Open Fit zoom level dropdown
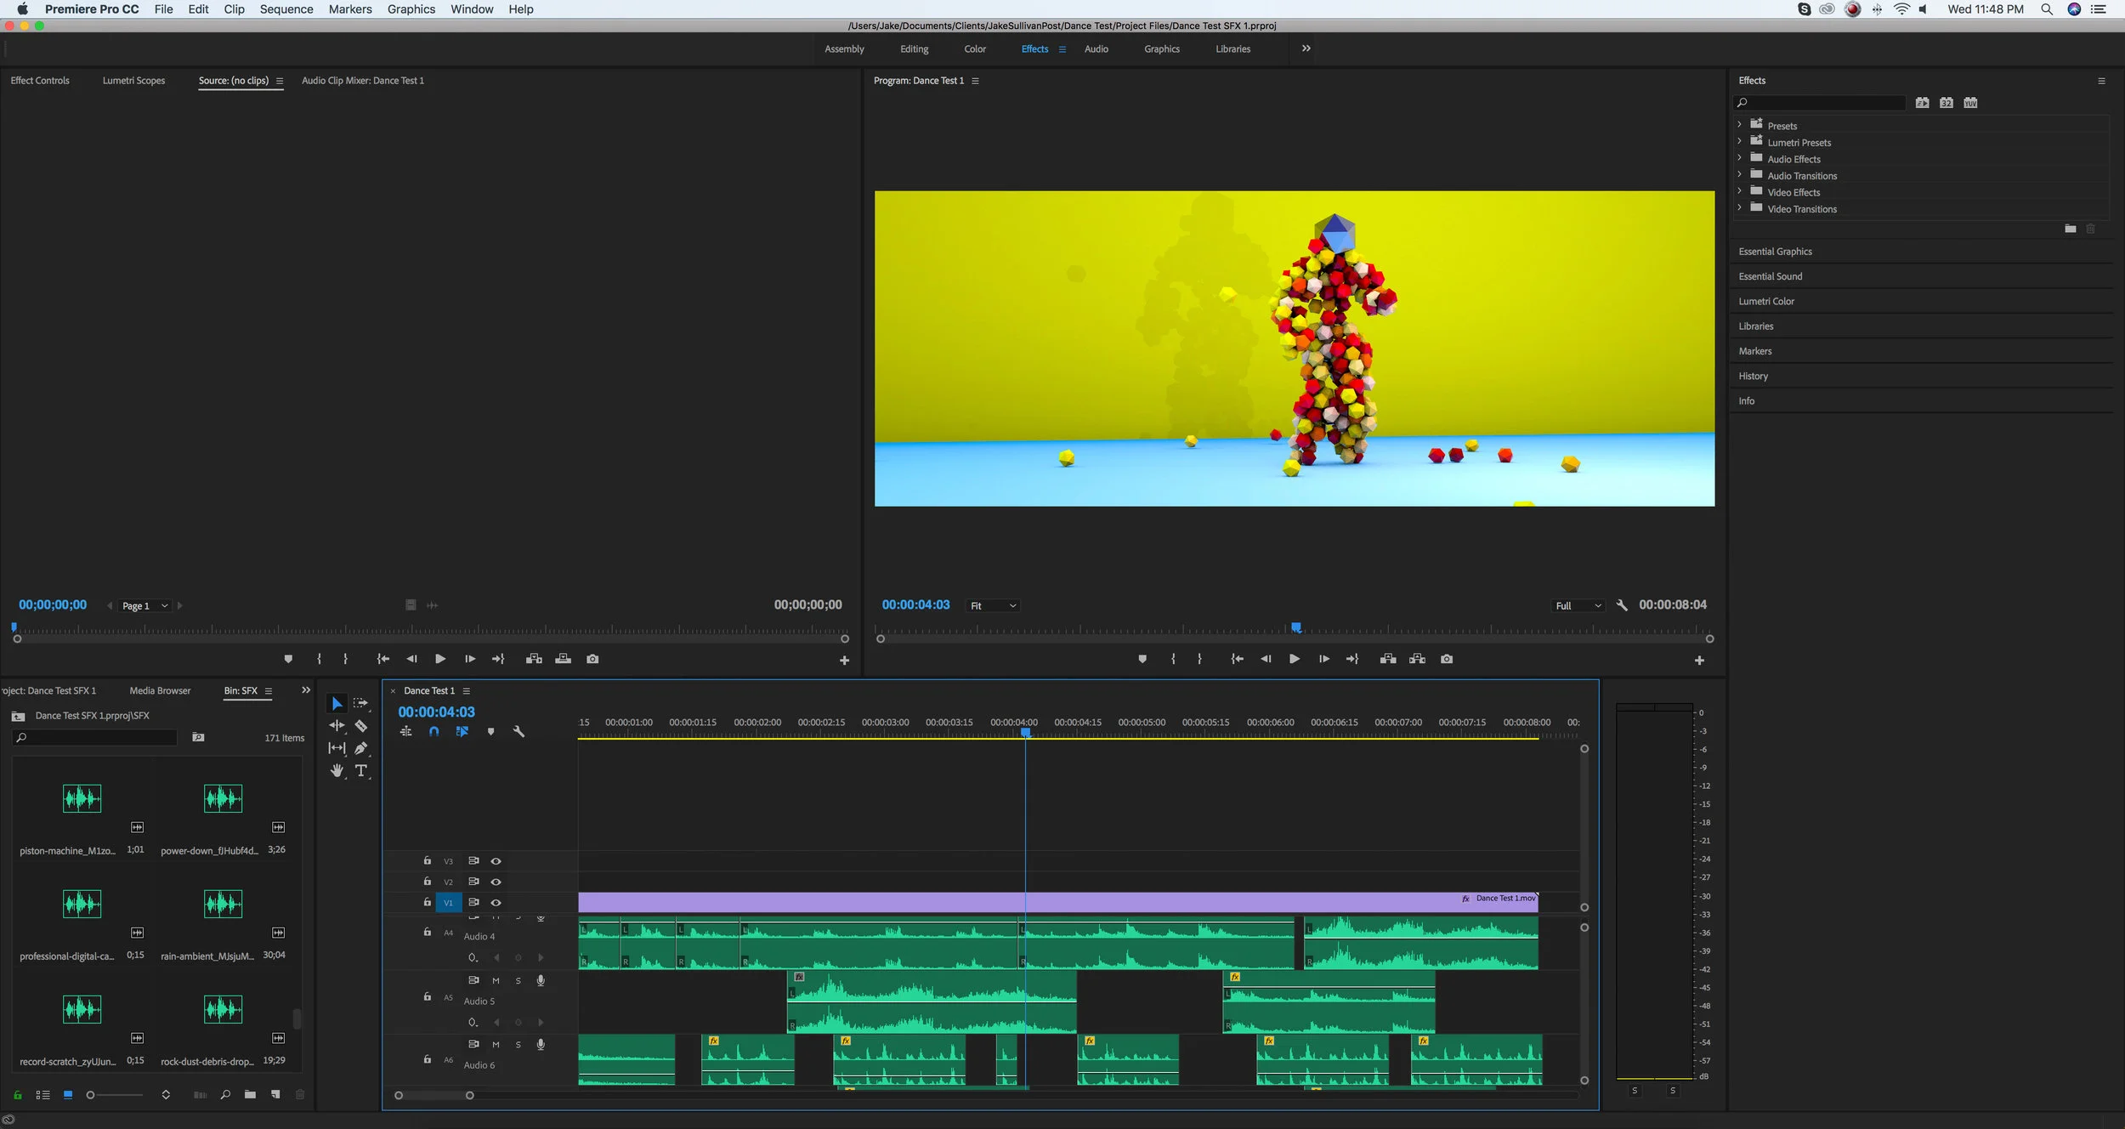The width and height of the screenshot is (2125, 1129). [993, 606]
